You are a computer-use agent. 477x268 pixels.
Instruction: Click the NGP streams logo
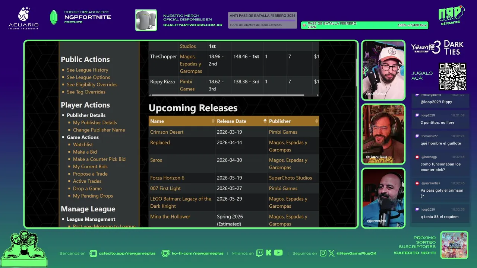point(451,16)
